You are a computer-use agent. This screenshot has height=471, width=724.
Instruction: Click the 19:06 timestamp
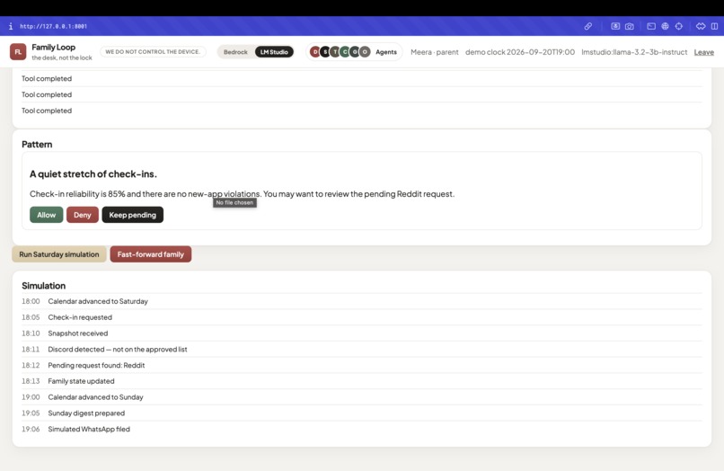pos(31,429)
